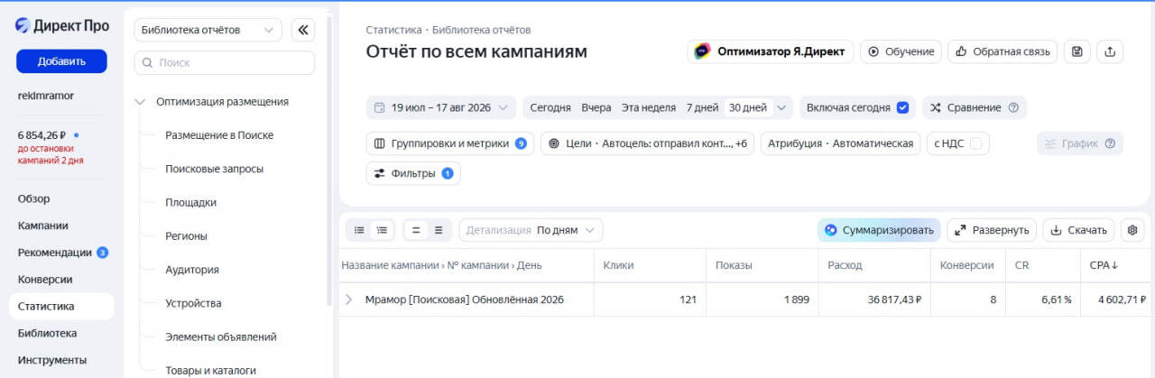Screen dimensions: 1155x378
Task: Open Цели Автоцель selector
Action: 647,143
